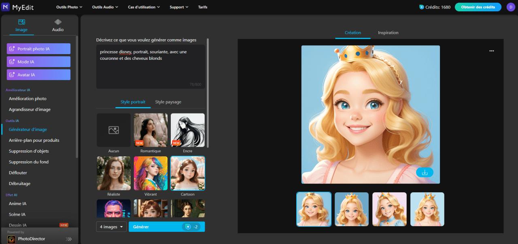The height and width of the screenshot is (244, 518).
Task: Click Obtenir des crédits
Action: [x=478, y=7]
